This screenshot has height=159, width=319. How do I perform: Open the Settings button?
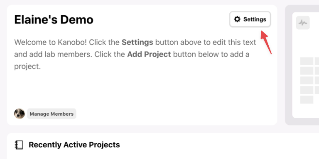250,19
